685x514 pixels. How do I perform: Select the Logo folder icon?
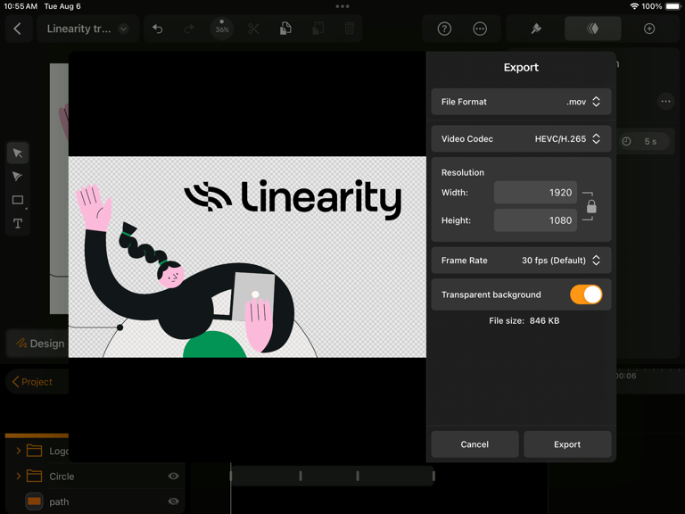pos(34,451)
